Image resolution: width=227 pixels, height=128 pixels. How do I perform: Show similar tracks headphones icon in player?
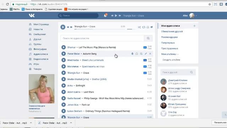148,27
